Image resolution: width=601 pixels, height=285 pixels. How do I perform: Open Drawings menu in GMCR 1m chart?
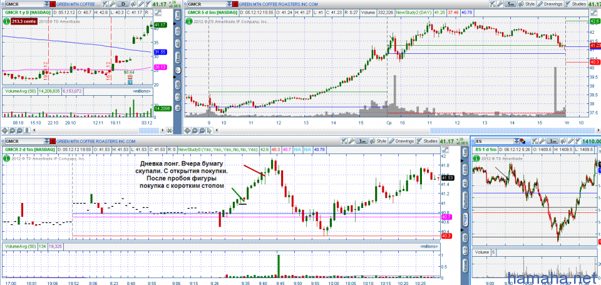click(x=401, y=141)
